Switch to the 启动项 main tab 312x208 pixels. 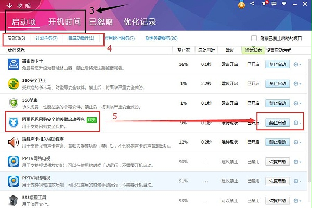pos(24,22)
